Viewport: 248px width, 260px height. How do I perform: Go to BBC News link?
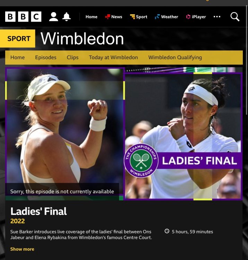[x=114, y=17]
